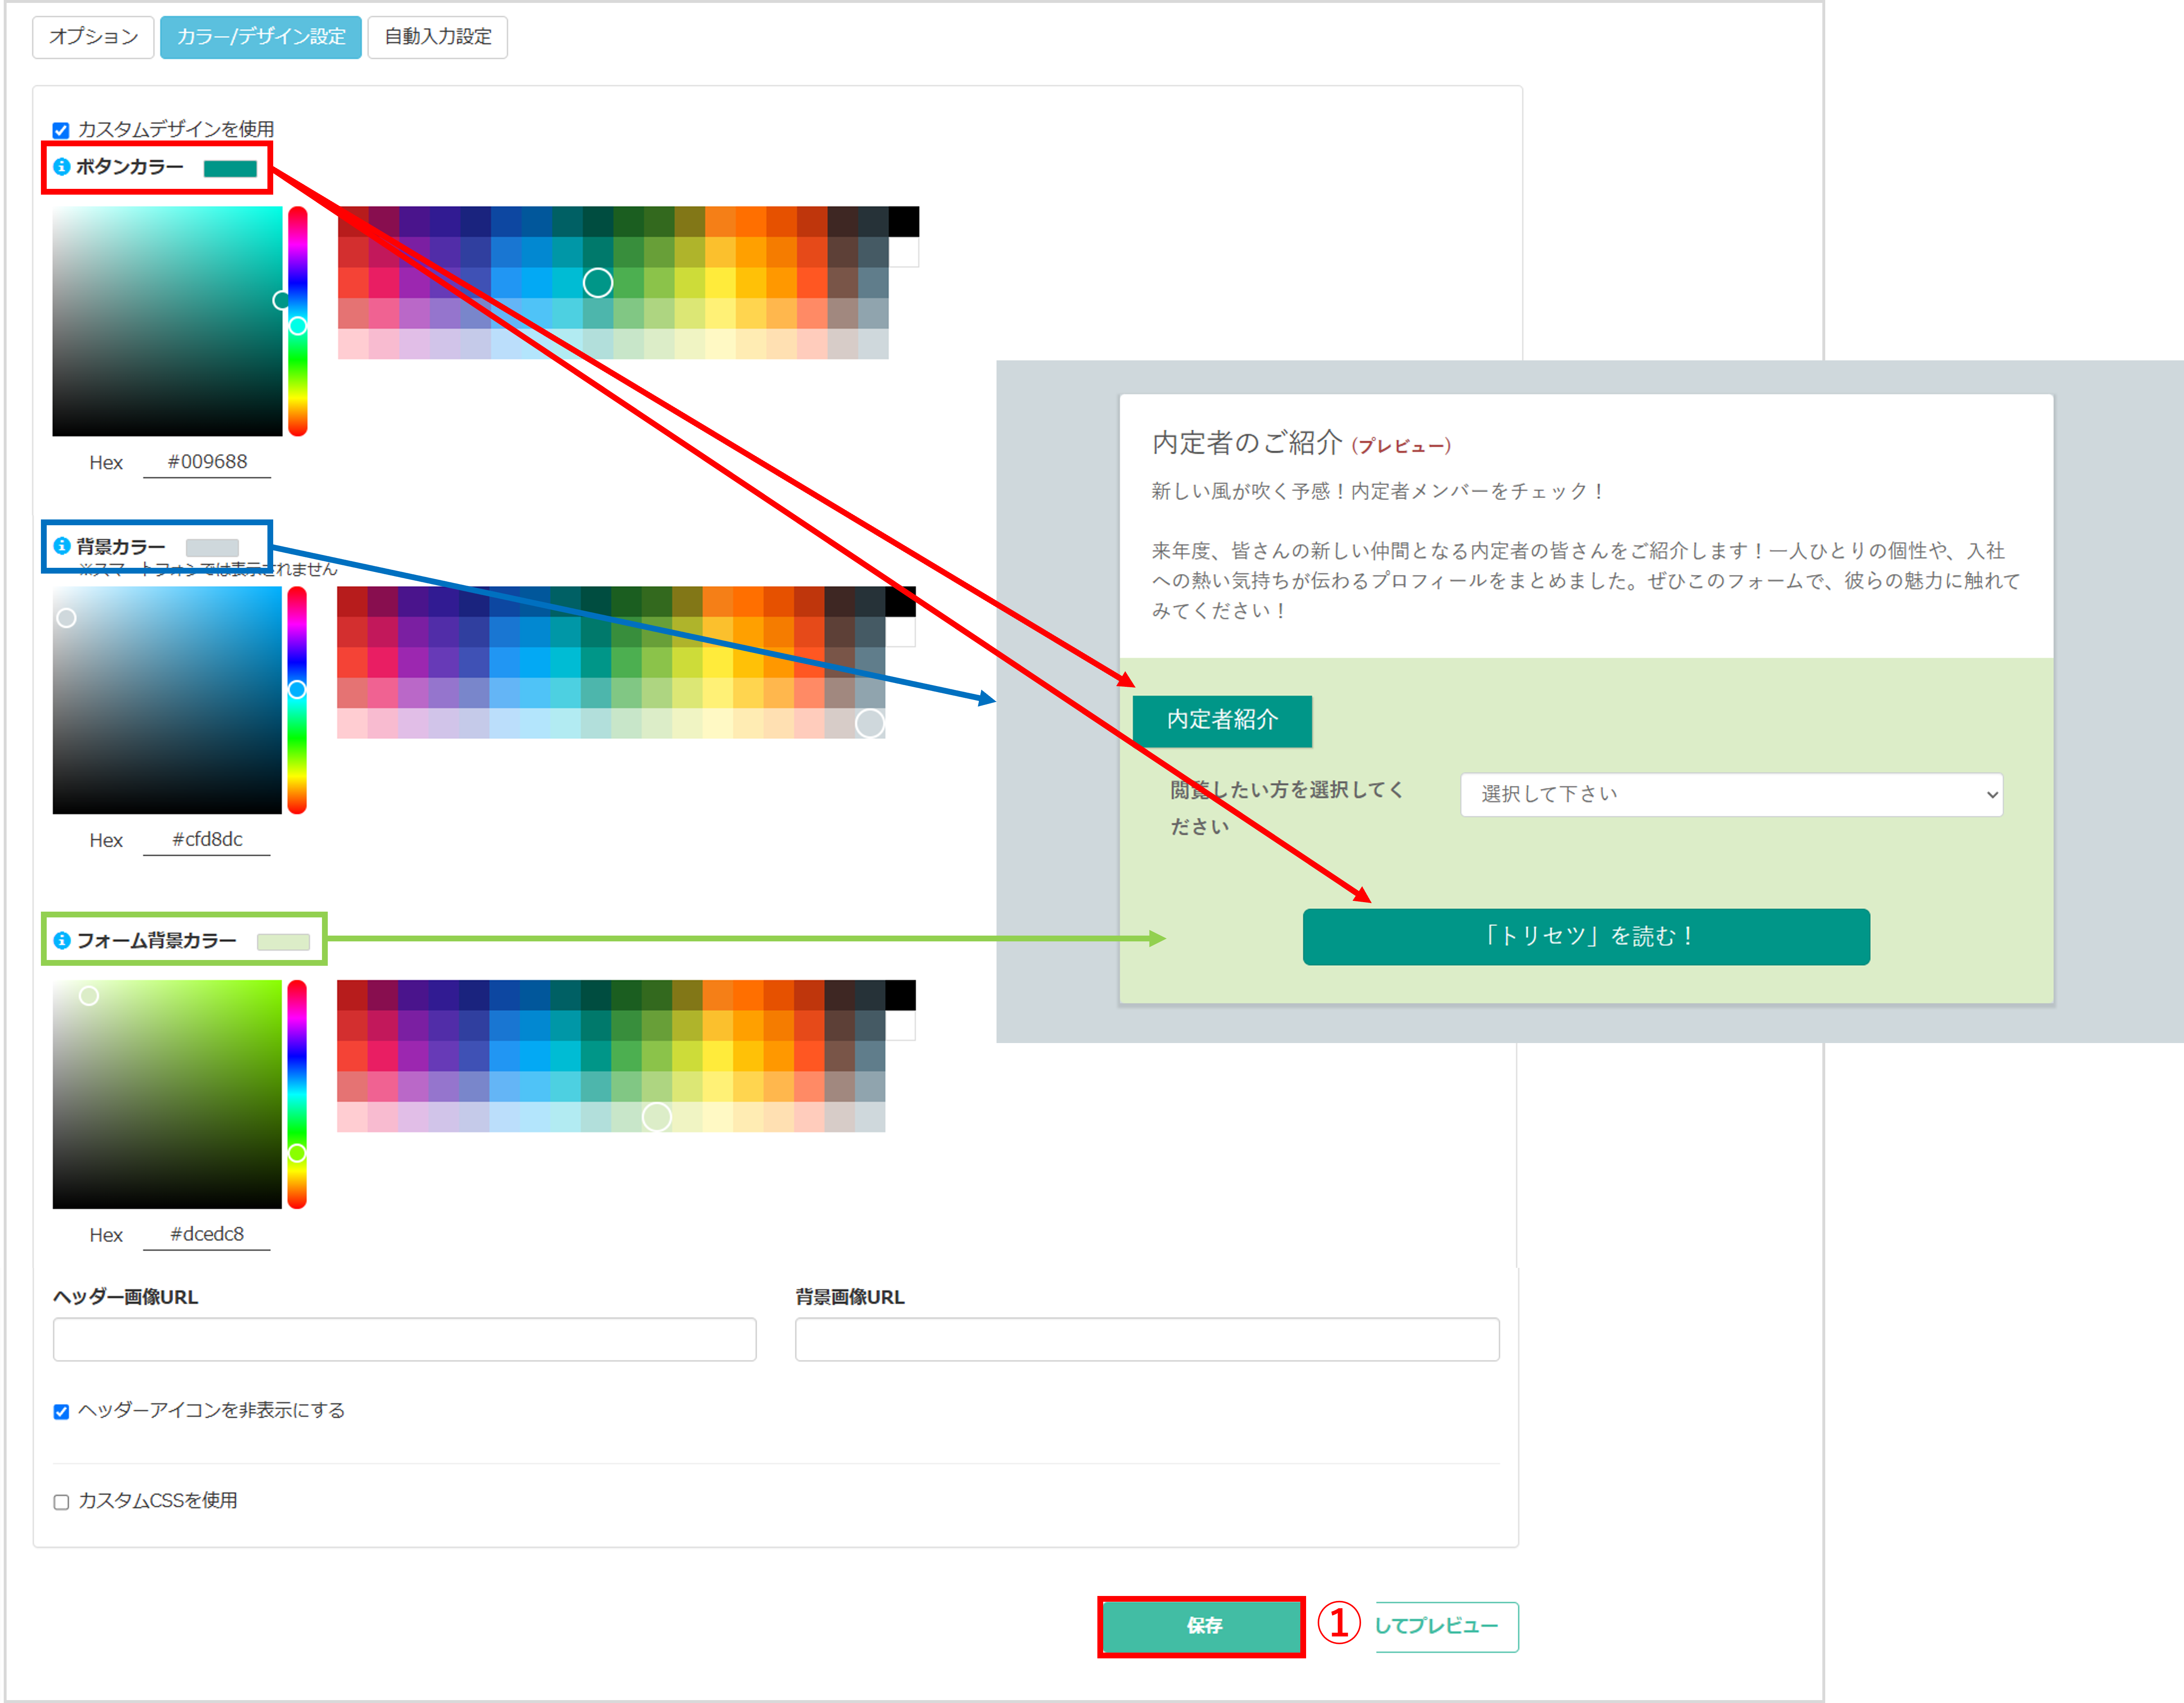Image resolution: width=2184 pixels, height=1703 pixels.
Task: Click the 「トリセツ」を読む！ button
Action: pyautogui.click(x=1586, y=936)
